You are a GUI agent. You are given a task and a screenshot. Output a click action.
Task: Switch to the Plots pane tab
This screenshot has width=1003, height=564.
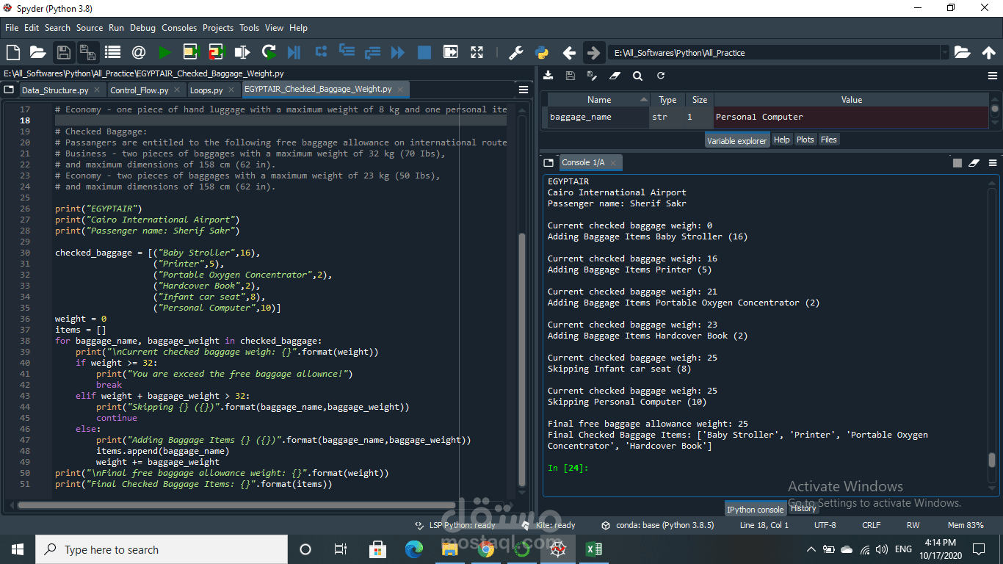(x=805, y=140)
